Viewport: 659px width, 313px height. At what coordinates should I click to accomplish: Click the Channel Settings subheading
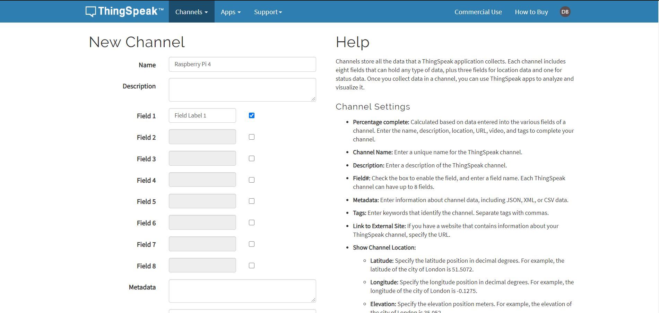coord(373,107)
